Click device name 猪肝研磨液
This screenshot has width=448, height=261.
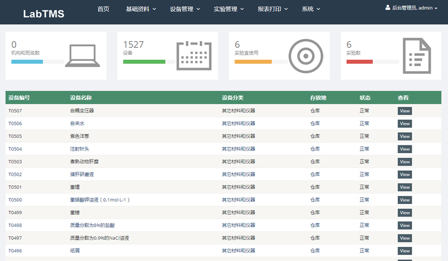click(82, 174)
